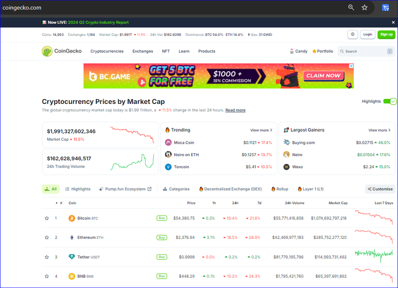Switch to the Categories tab

click(176, 189)
